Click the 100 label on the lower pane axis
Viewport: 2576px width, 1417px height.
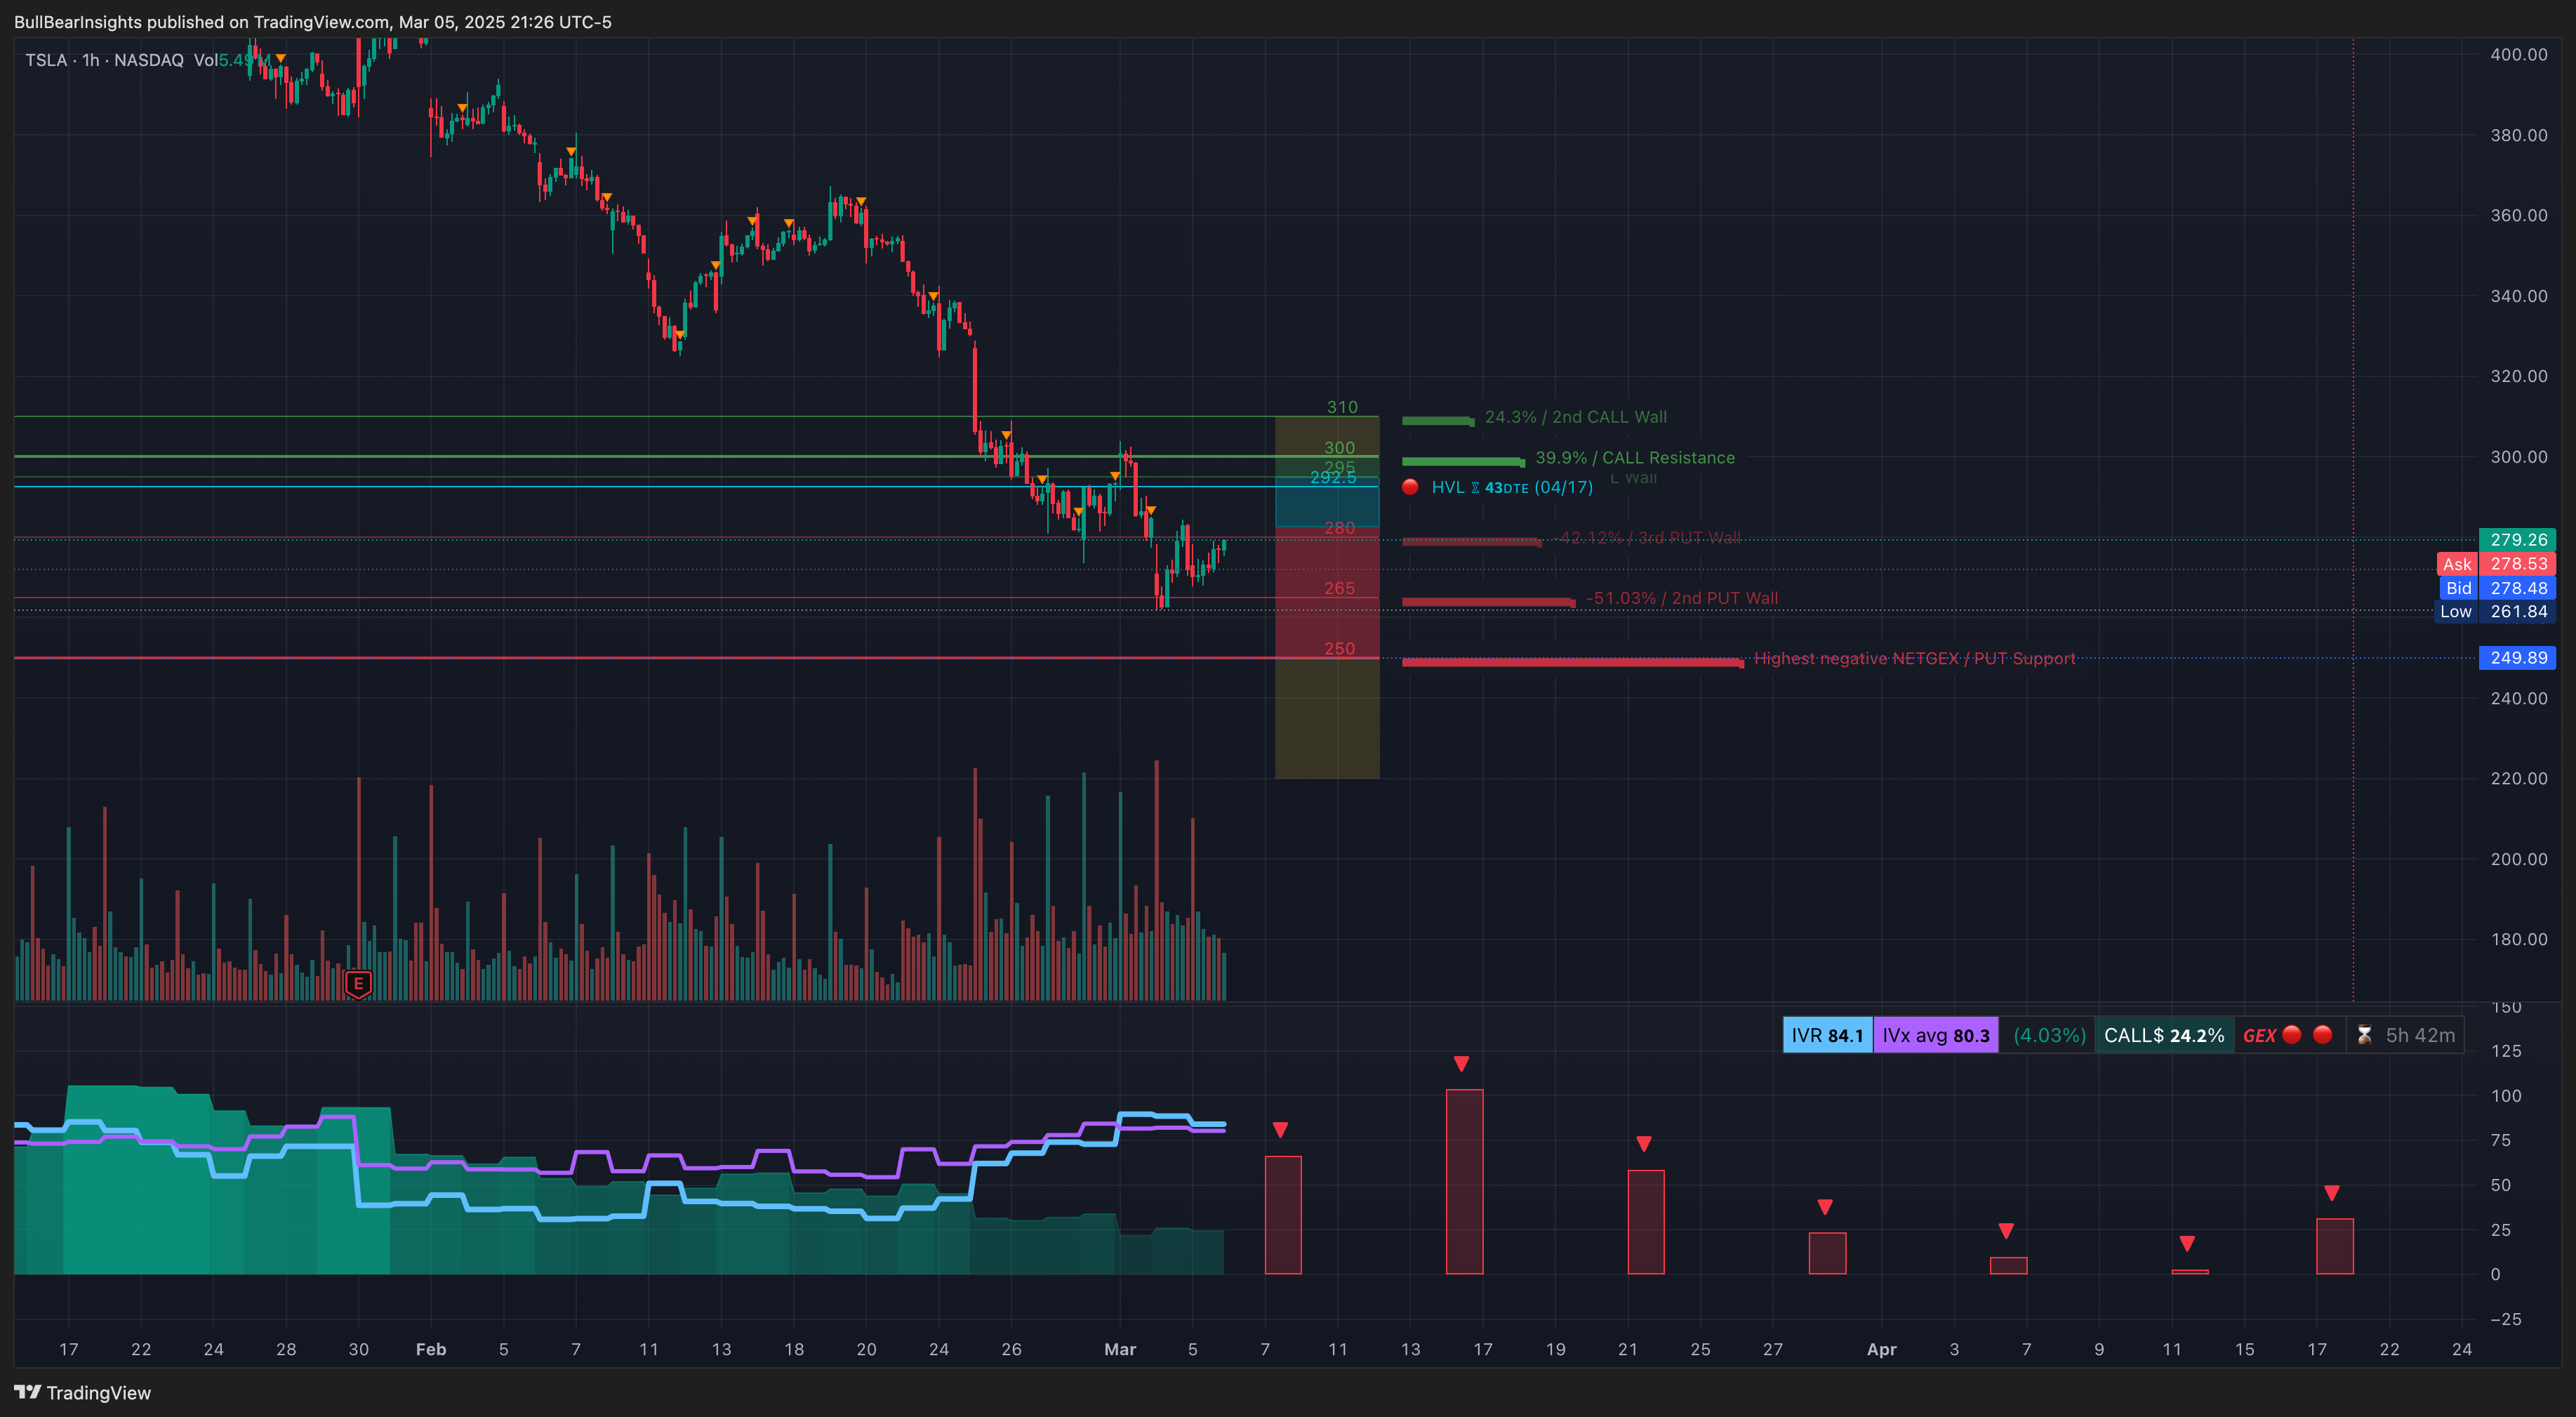(x=2506, y=1096)
